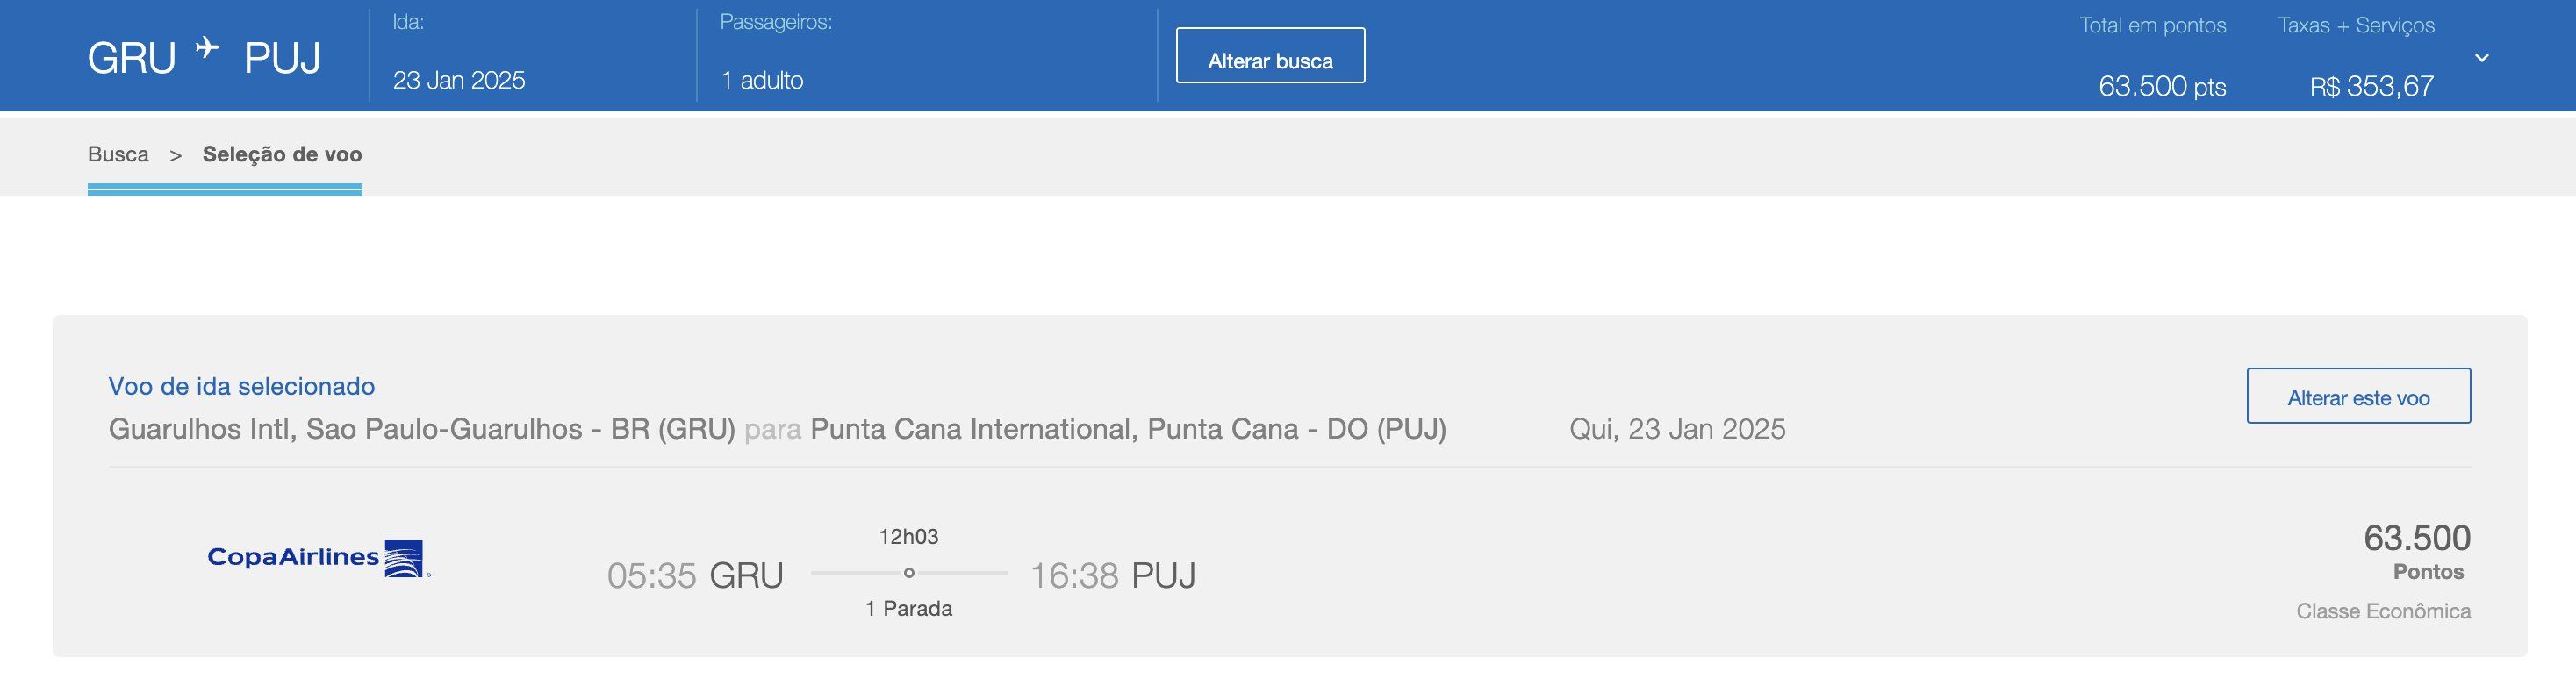This screenshot has height=679, width=2576.
Task: Click the 05:35 departure time
Action: (651, 575)
